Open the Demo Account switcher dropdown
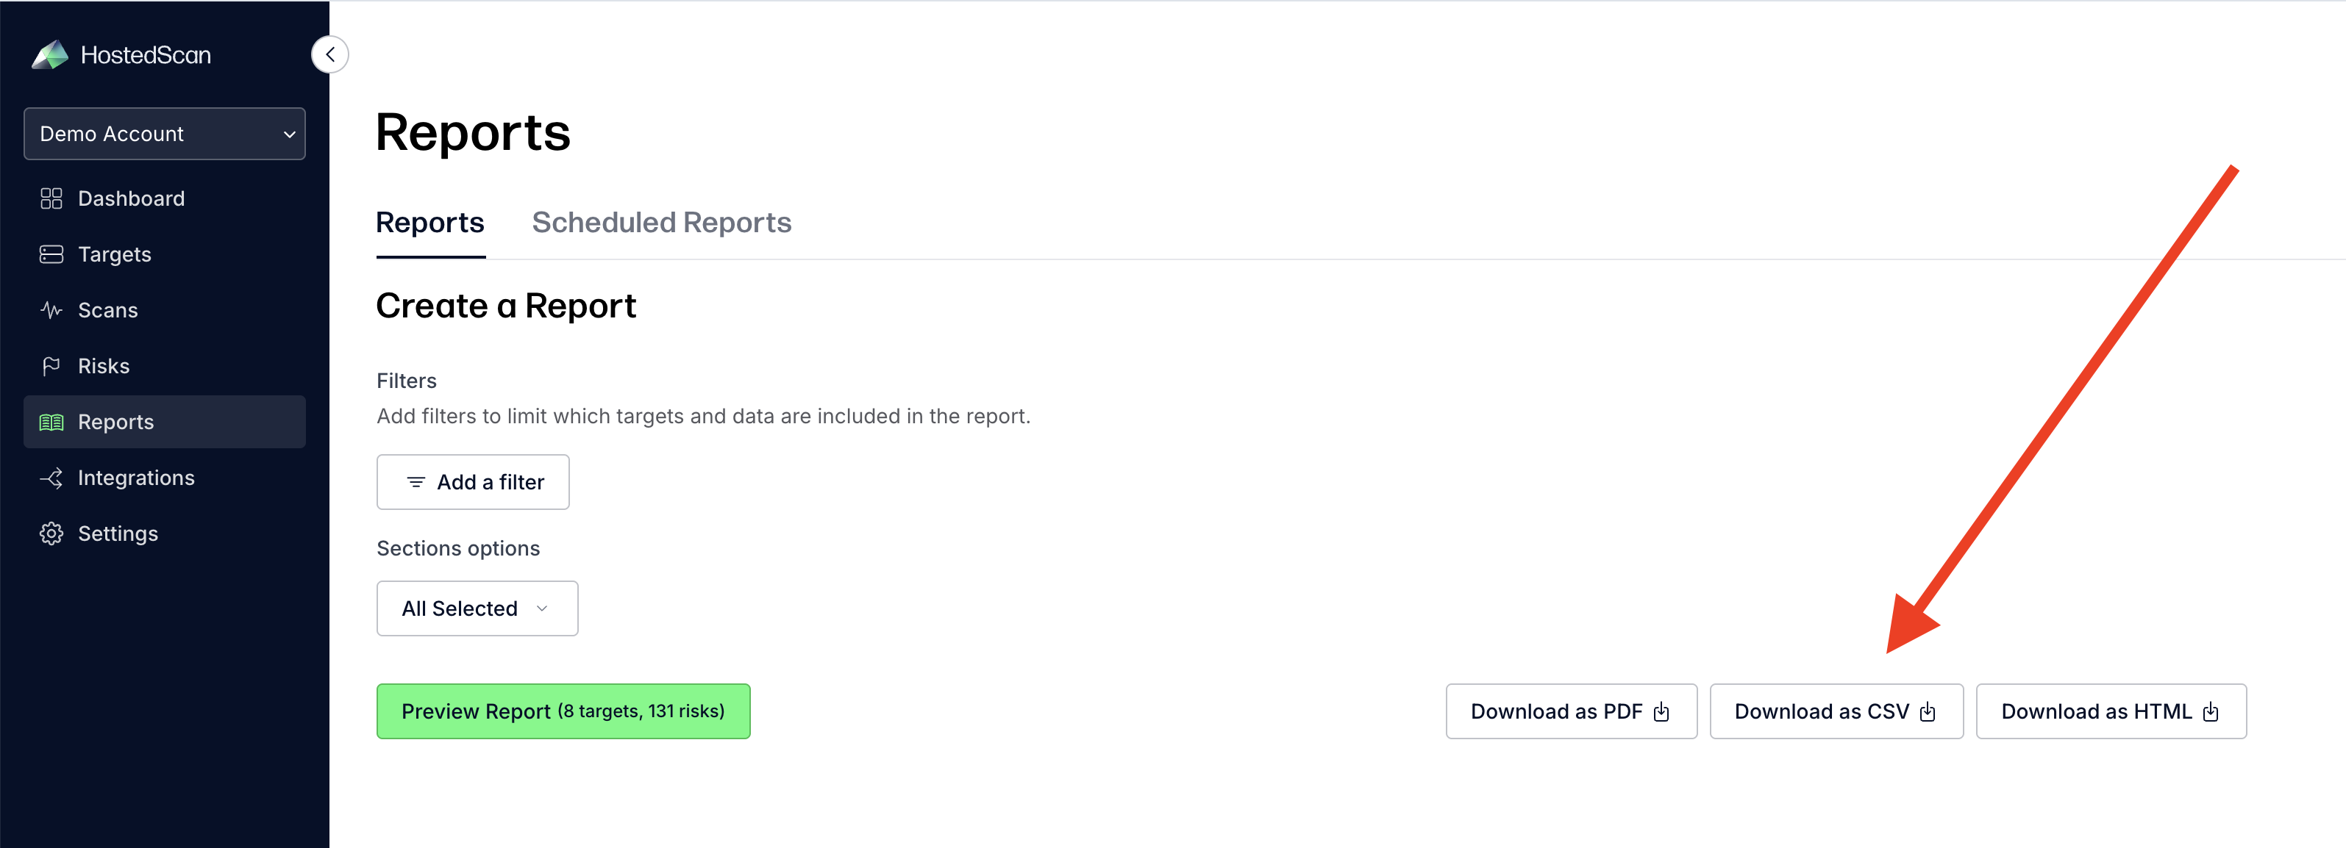The height and width of the screenshot is (848, 2346). point(164,134)
